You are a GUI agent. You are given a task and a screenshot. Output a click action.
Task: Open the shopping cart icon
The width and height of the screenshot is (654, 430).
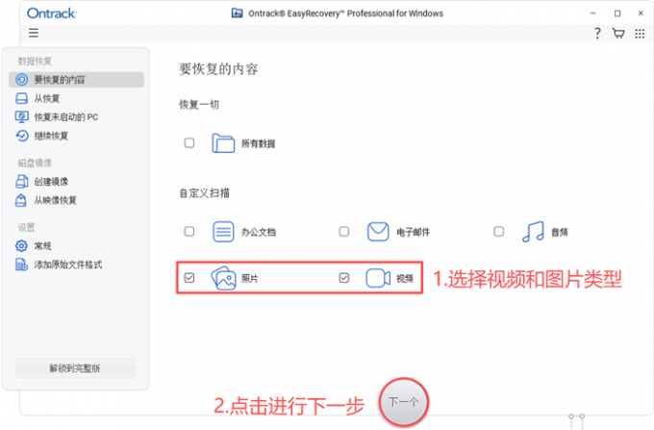click(x=618, y=33)
